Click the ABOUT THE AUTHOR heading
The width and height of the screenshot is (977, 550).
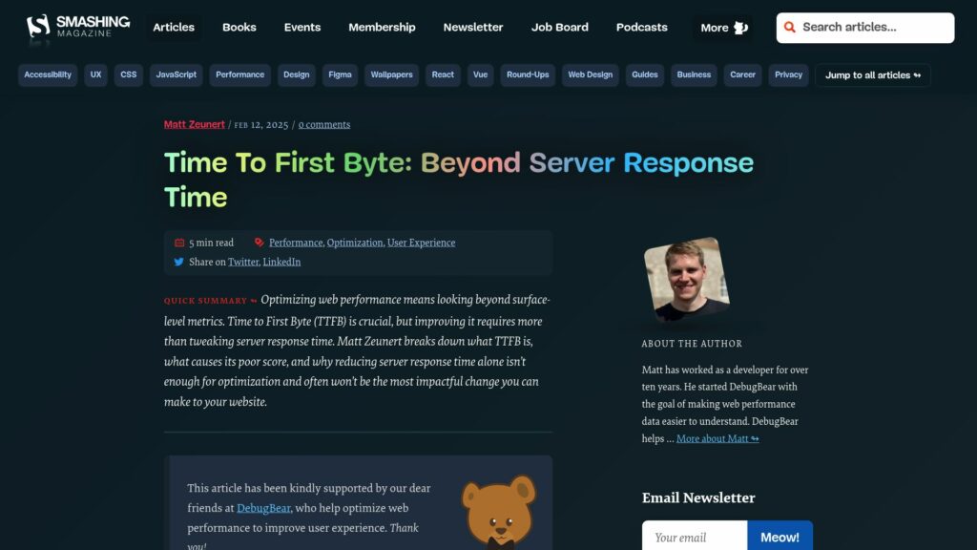point(693,344)
